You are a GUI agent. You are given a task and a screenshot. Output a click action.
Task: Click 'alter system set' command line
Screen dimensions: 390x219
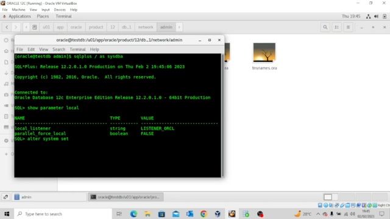pos(41,139)
